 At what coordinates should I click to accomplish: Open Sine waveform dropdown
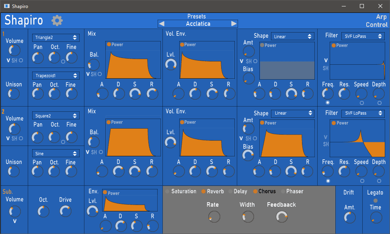click(x=56, y=154)
